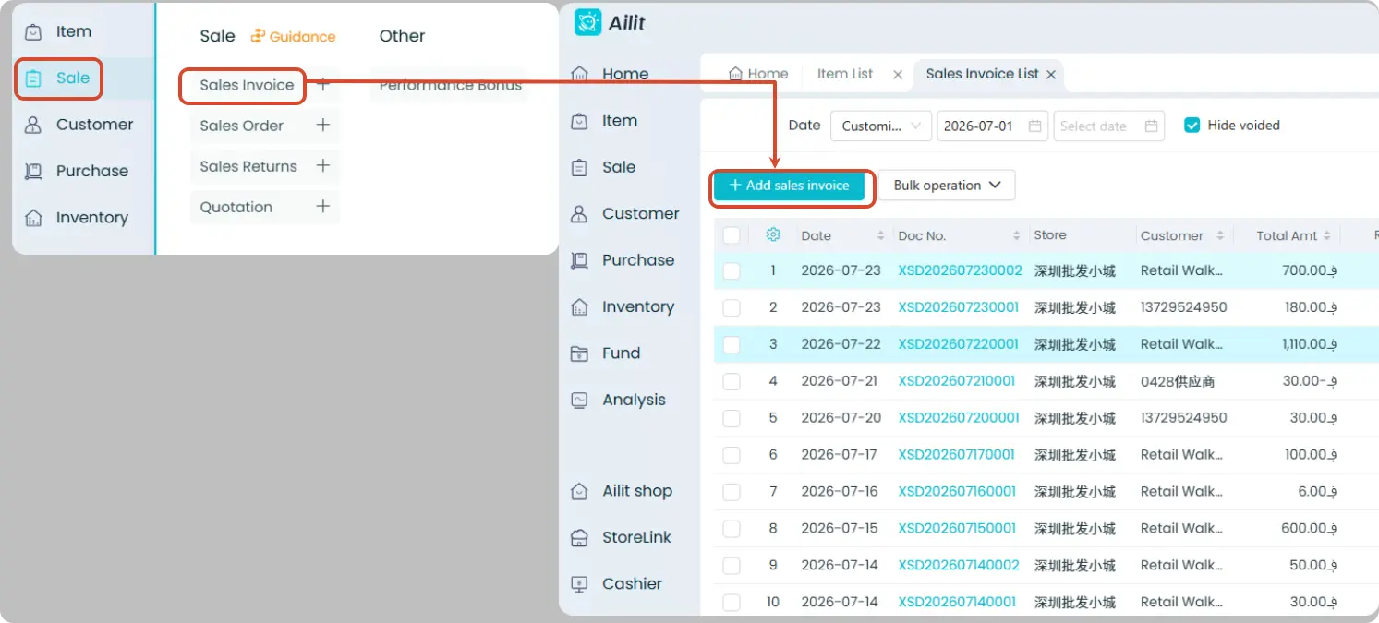Click the Select date end field
Screen dimensions: 1379x623
tap(1108, 126)
